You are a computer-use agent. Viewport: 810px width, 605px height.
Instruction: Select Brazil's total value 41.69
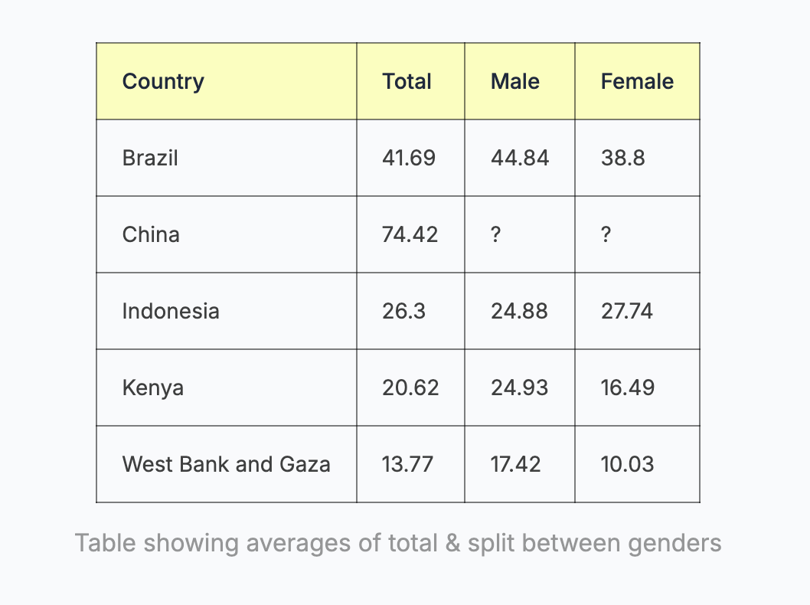click(x=409, y=158)
